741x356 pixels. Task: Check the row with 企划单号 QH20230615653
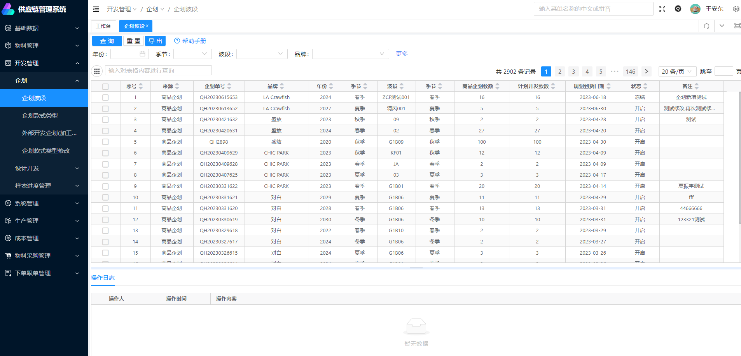[x=105, y=97]
